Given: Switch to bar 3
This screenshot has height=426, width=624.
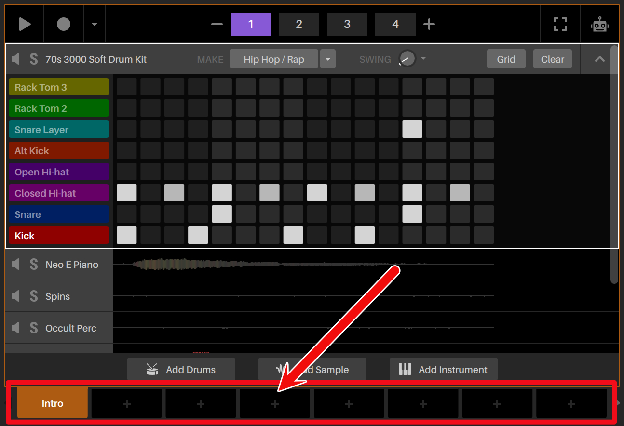Looking at the screenshot, I should click(x=347, y=24).
